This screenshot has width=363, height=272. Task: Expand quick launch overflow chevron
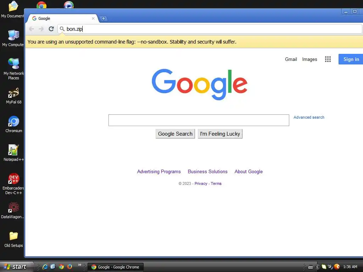[80, 265]
